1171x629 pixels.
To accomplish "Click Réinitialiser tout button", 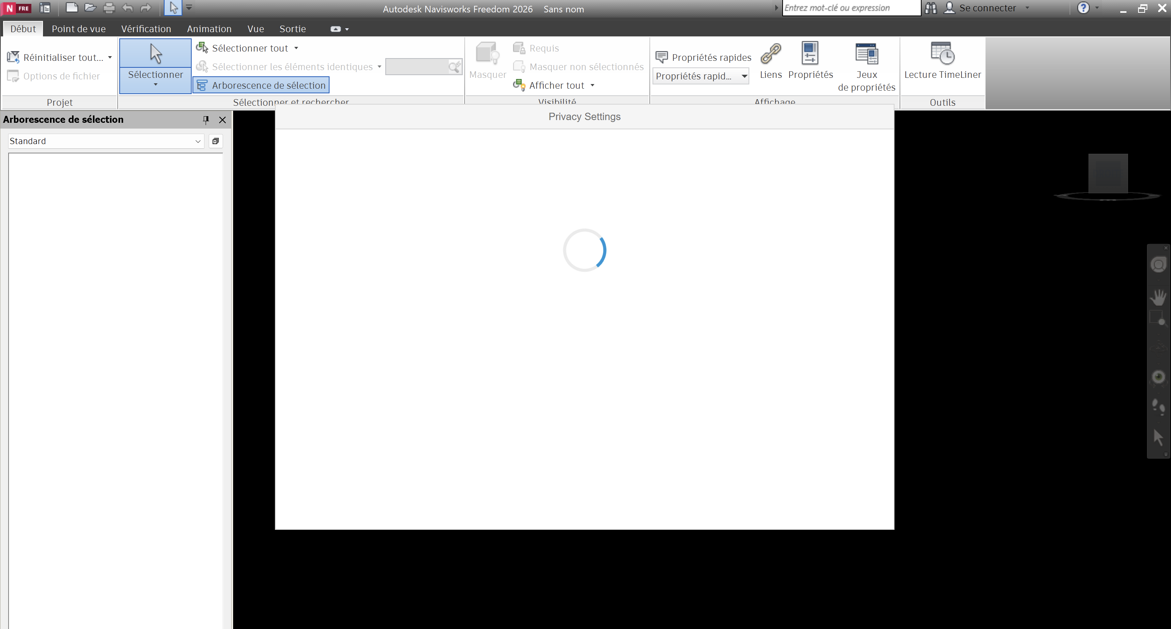I will point(55,57).
